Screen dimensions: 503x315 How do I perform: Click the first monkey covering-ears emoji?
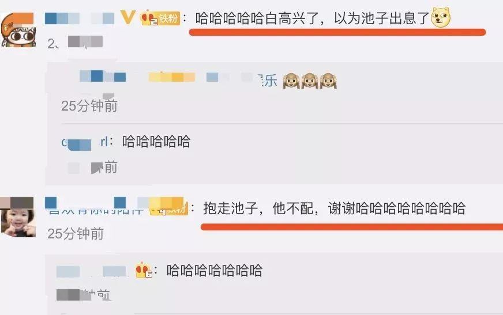[x=291, y=81]
